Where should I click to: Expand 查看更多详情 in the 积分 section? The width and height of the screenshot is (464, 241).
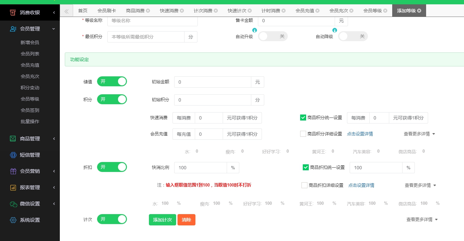pyautogui.click(x=419, y=133)
